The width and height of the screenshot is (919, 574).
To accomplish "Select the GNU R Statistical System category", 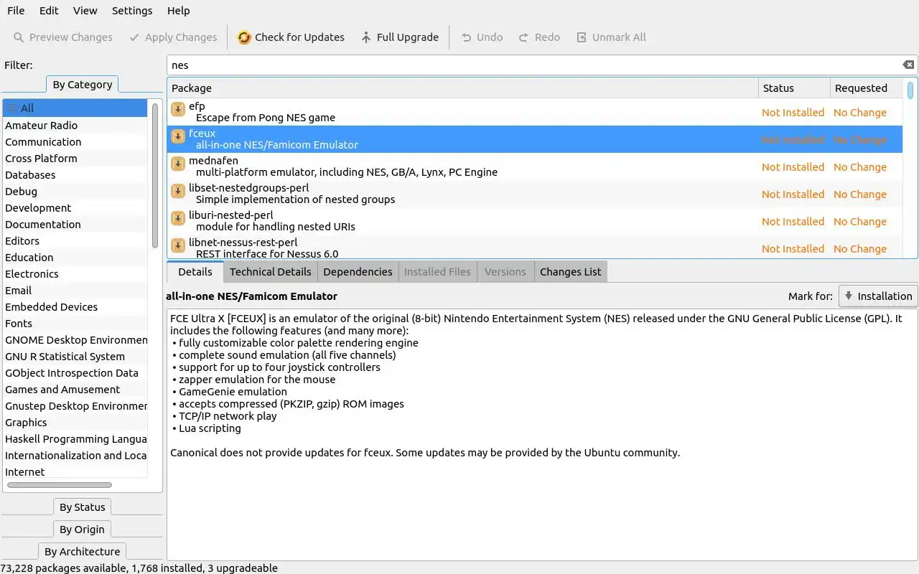I will 75,357.
